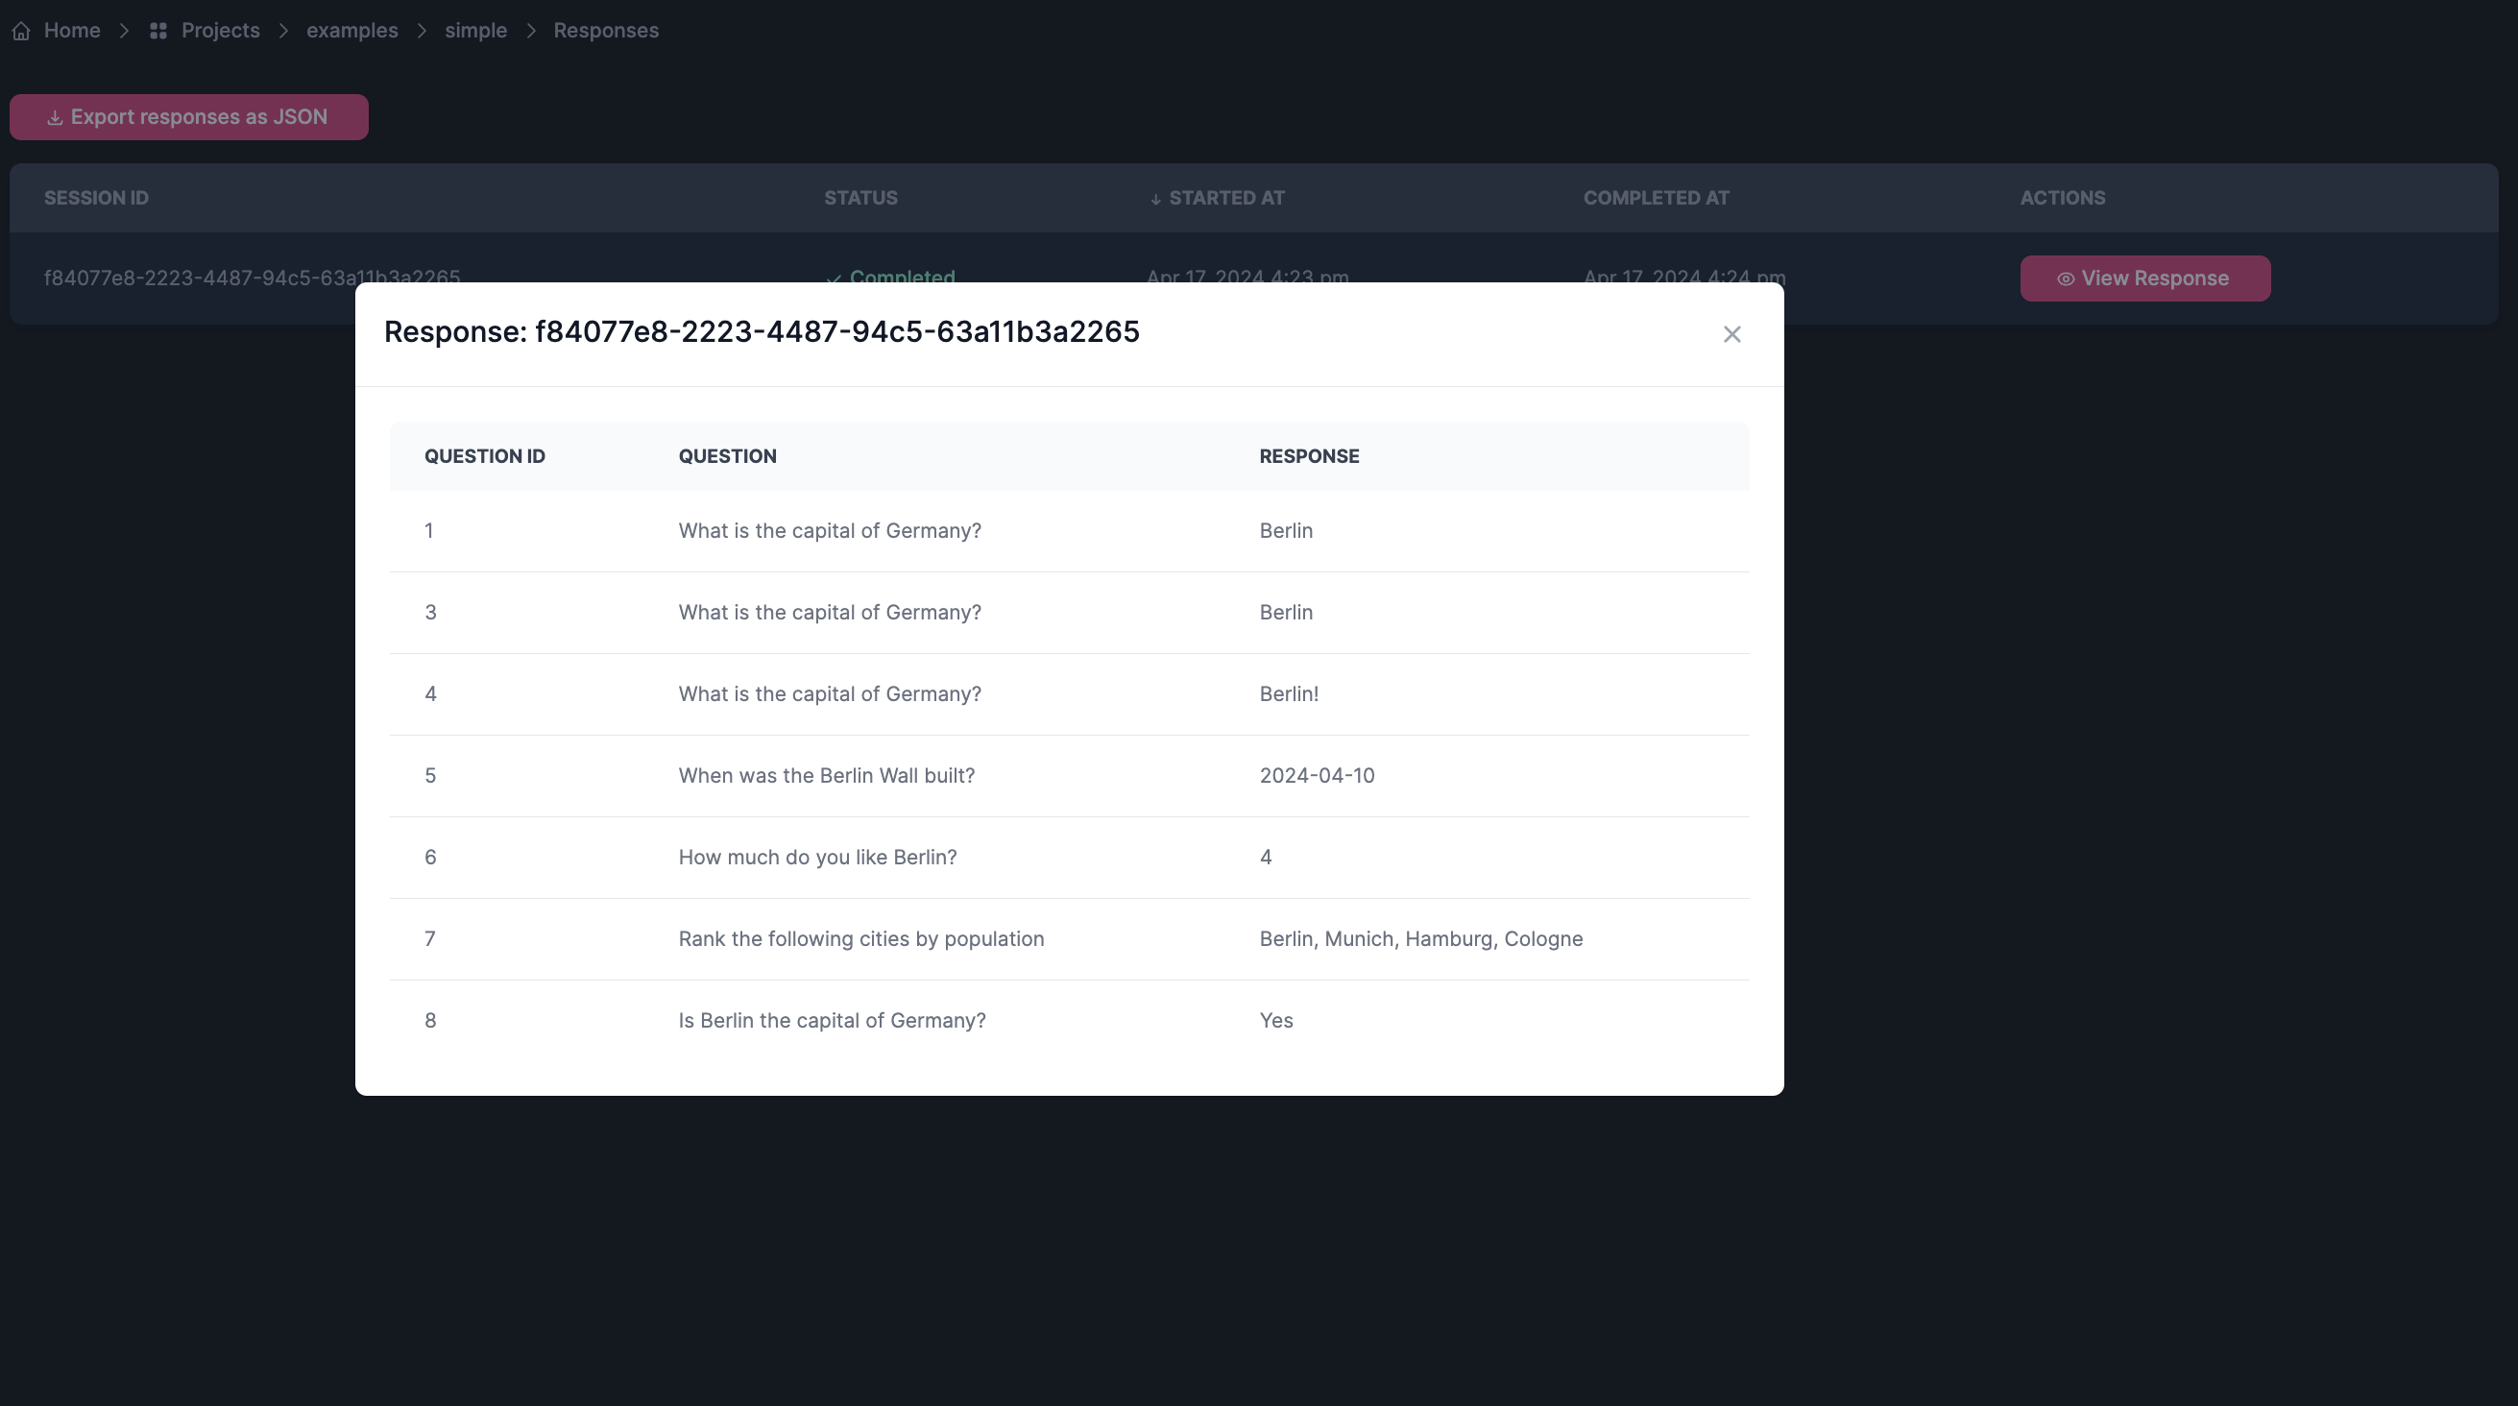
Task: Click response value 4 for question 6
Action: click(1266, 858)
